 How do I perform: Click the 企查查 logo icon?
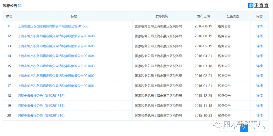(251, 6)
